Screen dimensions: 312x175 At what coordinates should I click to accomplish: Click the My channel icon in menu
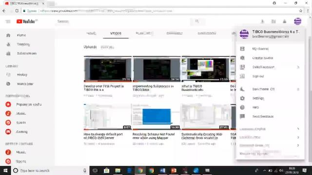(242, 49)
